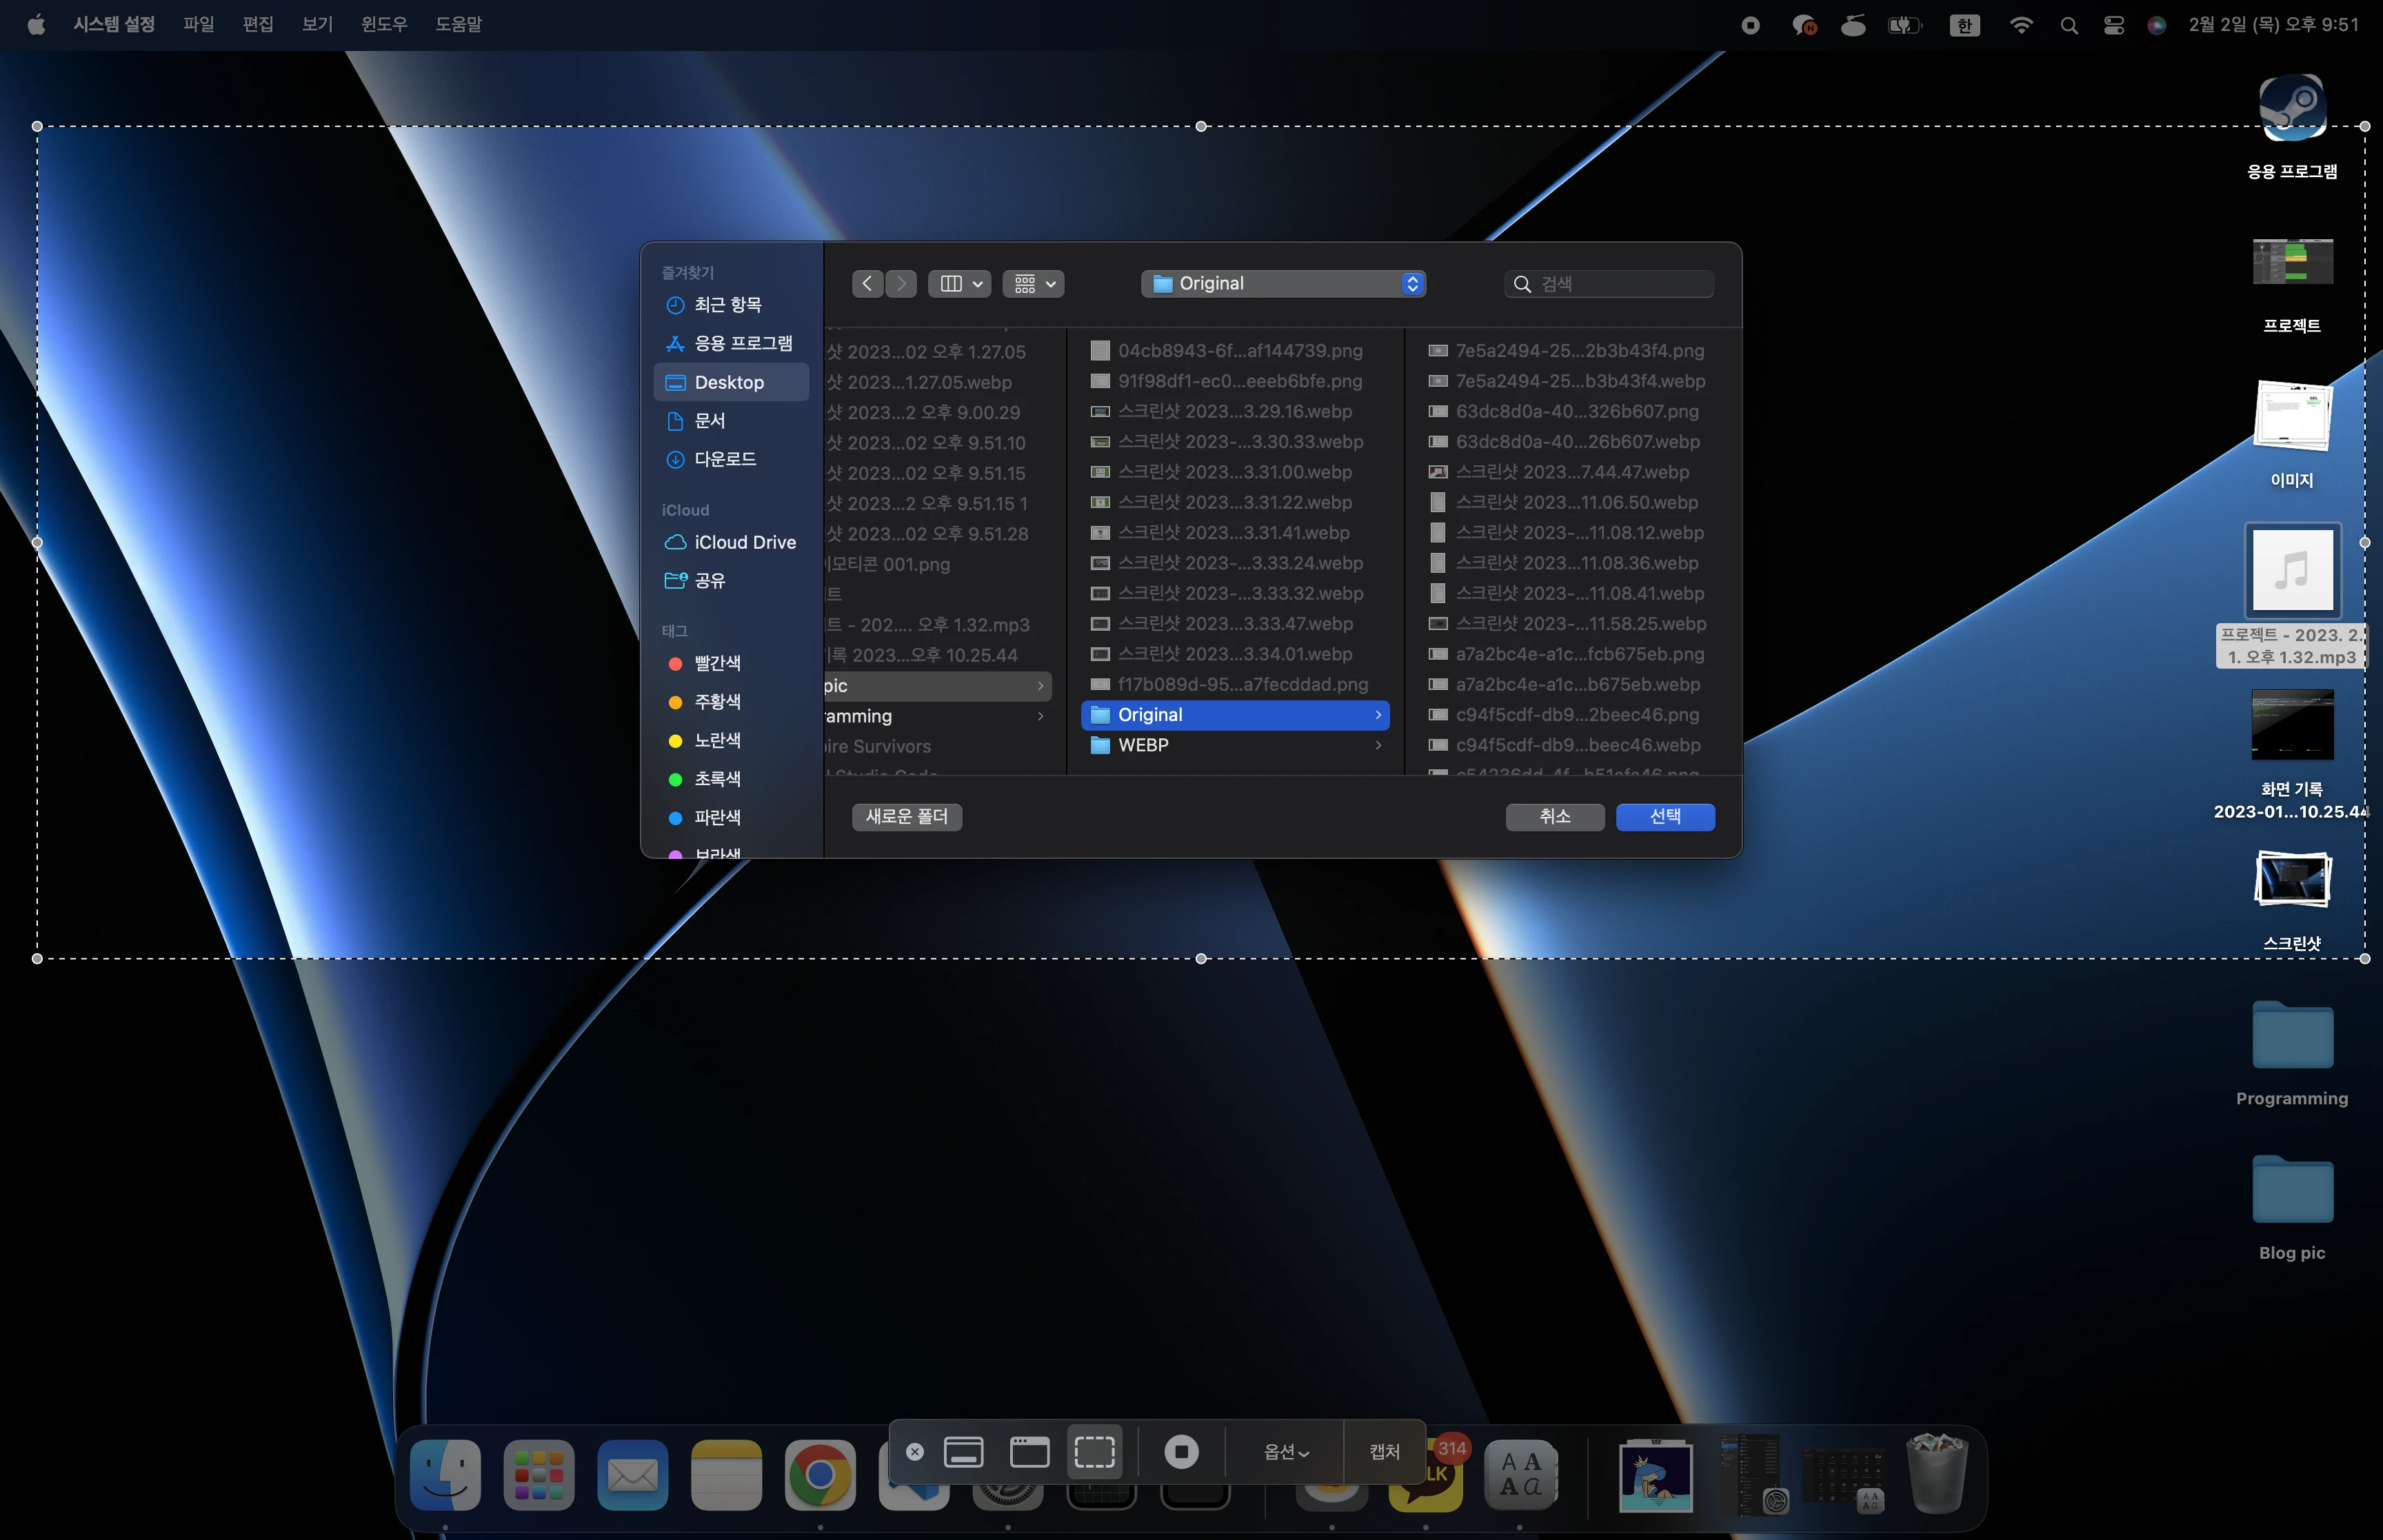The width and height of the screenshot is (2383, 1540).
Task: Select 스크린샷 2023...7.44.47.webp in the third column
Action: [x=1573, y=472]
